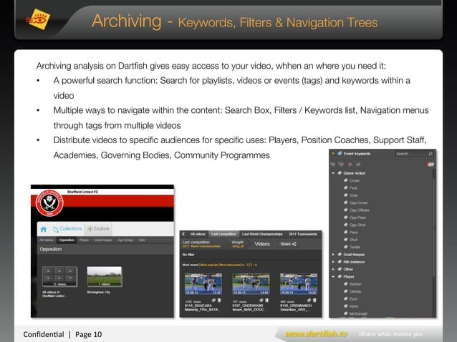Expand the Goal Keeper keyword group
This screenshot has height=342, width=457.
pyautogui.click(x=333, y=255)
